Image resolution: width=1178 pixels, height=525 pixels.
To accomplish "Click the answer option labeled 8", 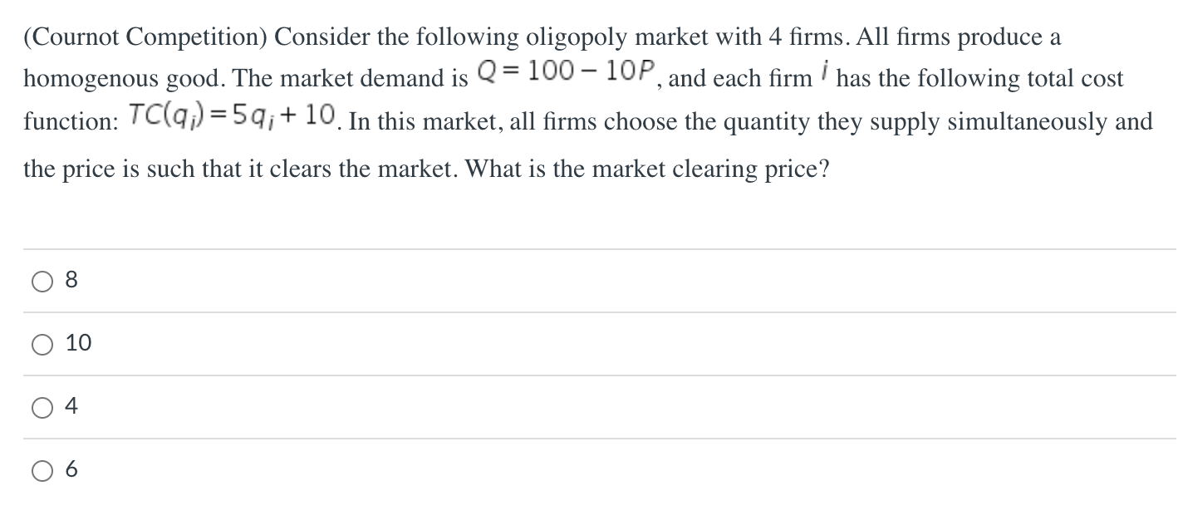I will click(x=70, y=281).
